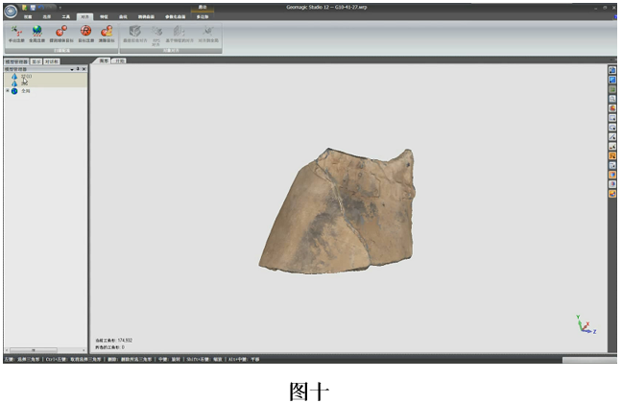The image size is (622, 403).
Task: Expand the 全局 tree node
Action: pyautogui.click(x=8, y=91)
